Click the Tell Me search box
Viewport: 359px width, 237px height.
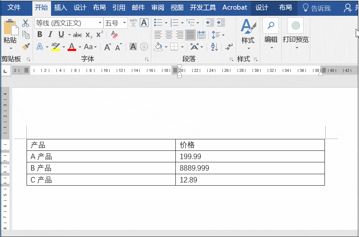point(317,8)
